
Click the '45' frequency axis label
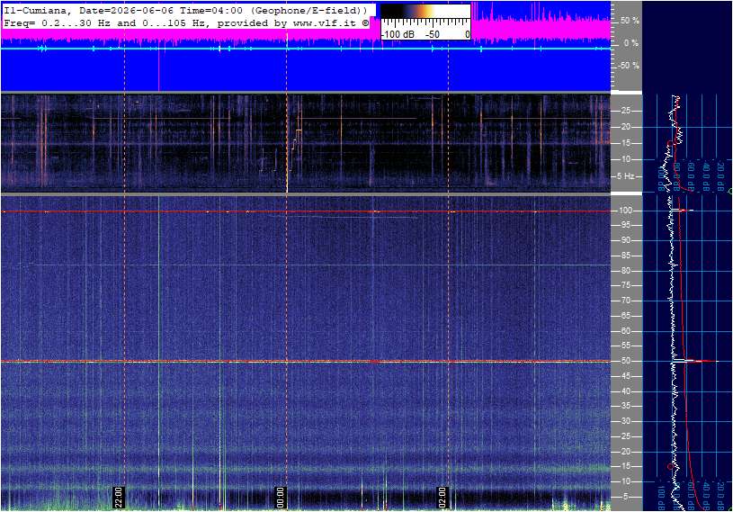[x=625, y=376]
